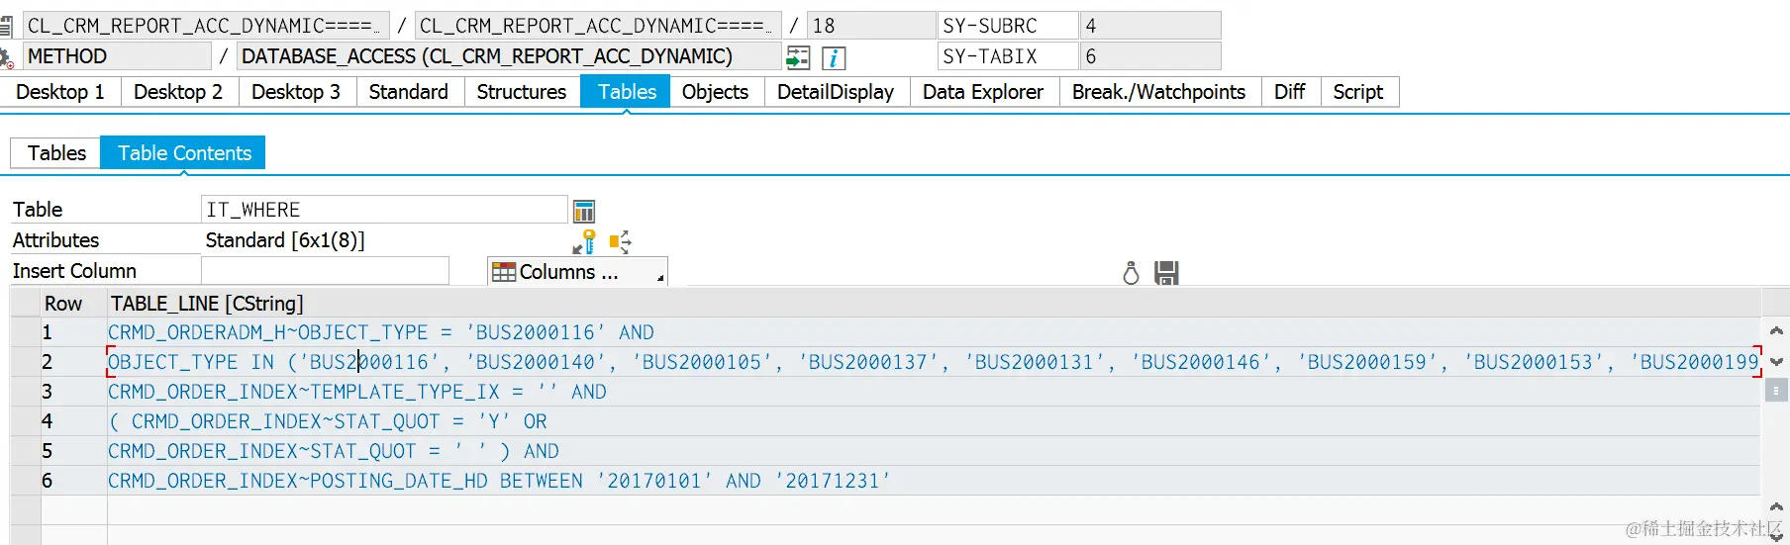
Task: Click the DATABASE_ACCESS method name field
Action: pos(509,56)
